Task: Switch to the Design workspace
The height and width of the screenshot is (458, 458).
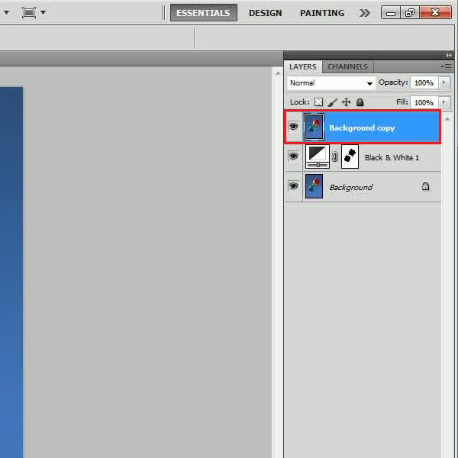Action: pyautogui.click(x=265, y=13)
